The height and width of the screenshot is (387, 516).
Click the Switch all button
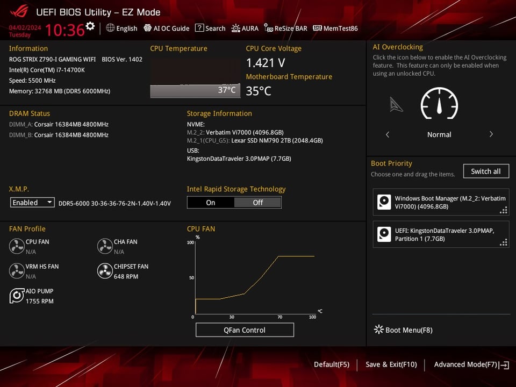(x=486, y=171)
